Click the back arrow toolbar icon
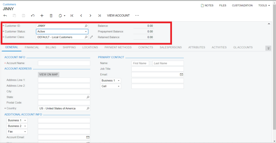The width and height of the screenshot is (276, 143). [x=5, y=16]
